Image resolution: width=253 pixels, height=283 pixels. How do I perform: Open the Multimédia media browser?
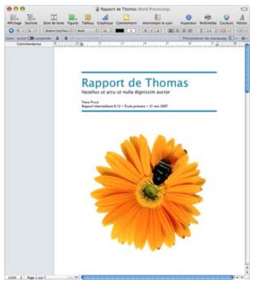tap(208, 19)
